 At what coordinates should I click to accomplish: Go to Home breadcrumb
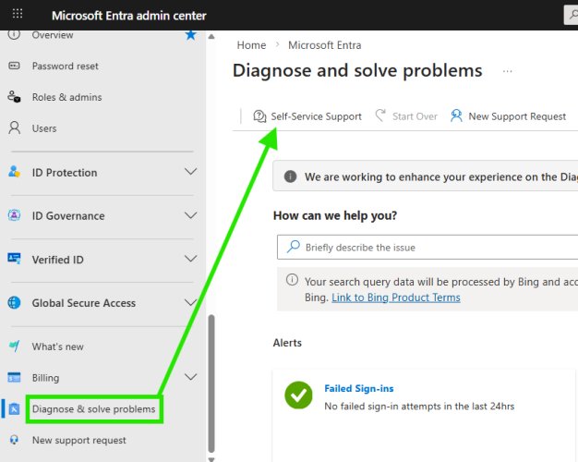pyautogui.click(x=251, y=45)
